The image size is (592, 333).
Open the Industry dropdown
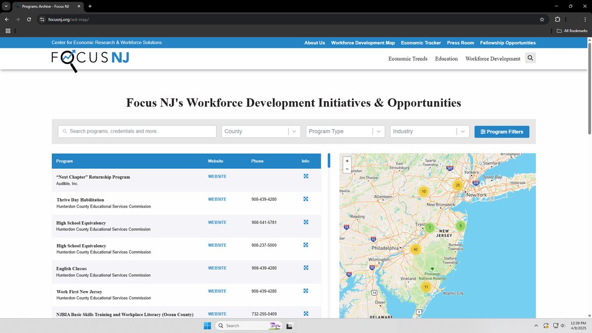tap(430, 131)
